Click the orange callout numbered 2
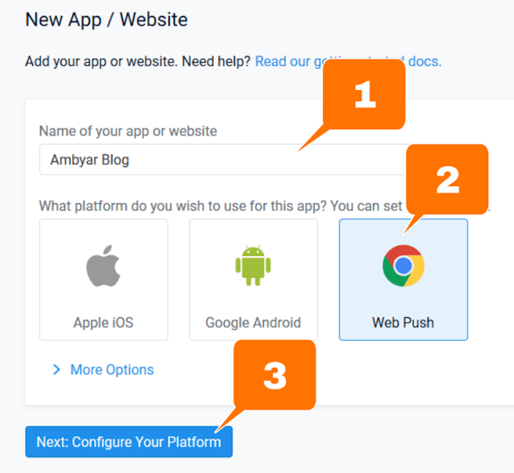This screenshot has width=514, height=473. (447, 180)
